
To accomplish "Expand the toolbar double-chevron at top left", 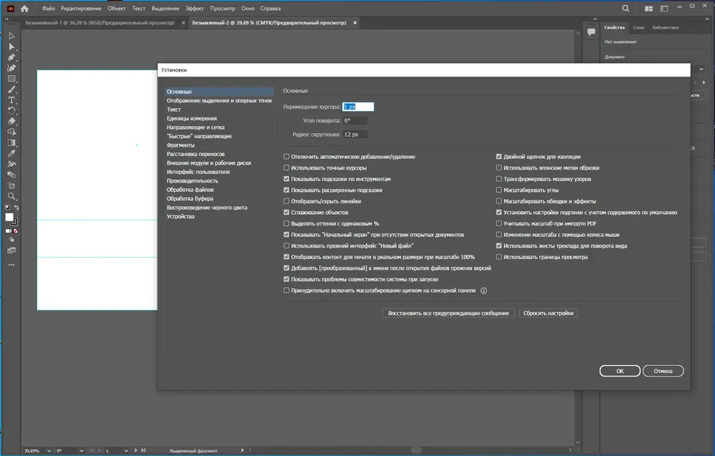I will (6, 19).
